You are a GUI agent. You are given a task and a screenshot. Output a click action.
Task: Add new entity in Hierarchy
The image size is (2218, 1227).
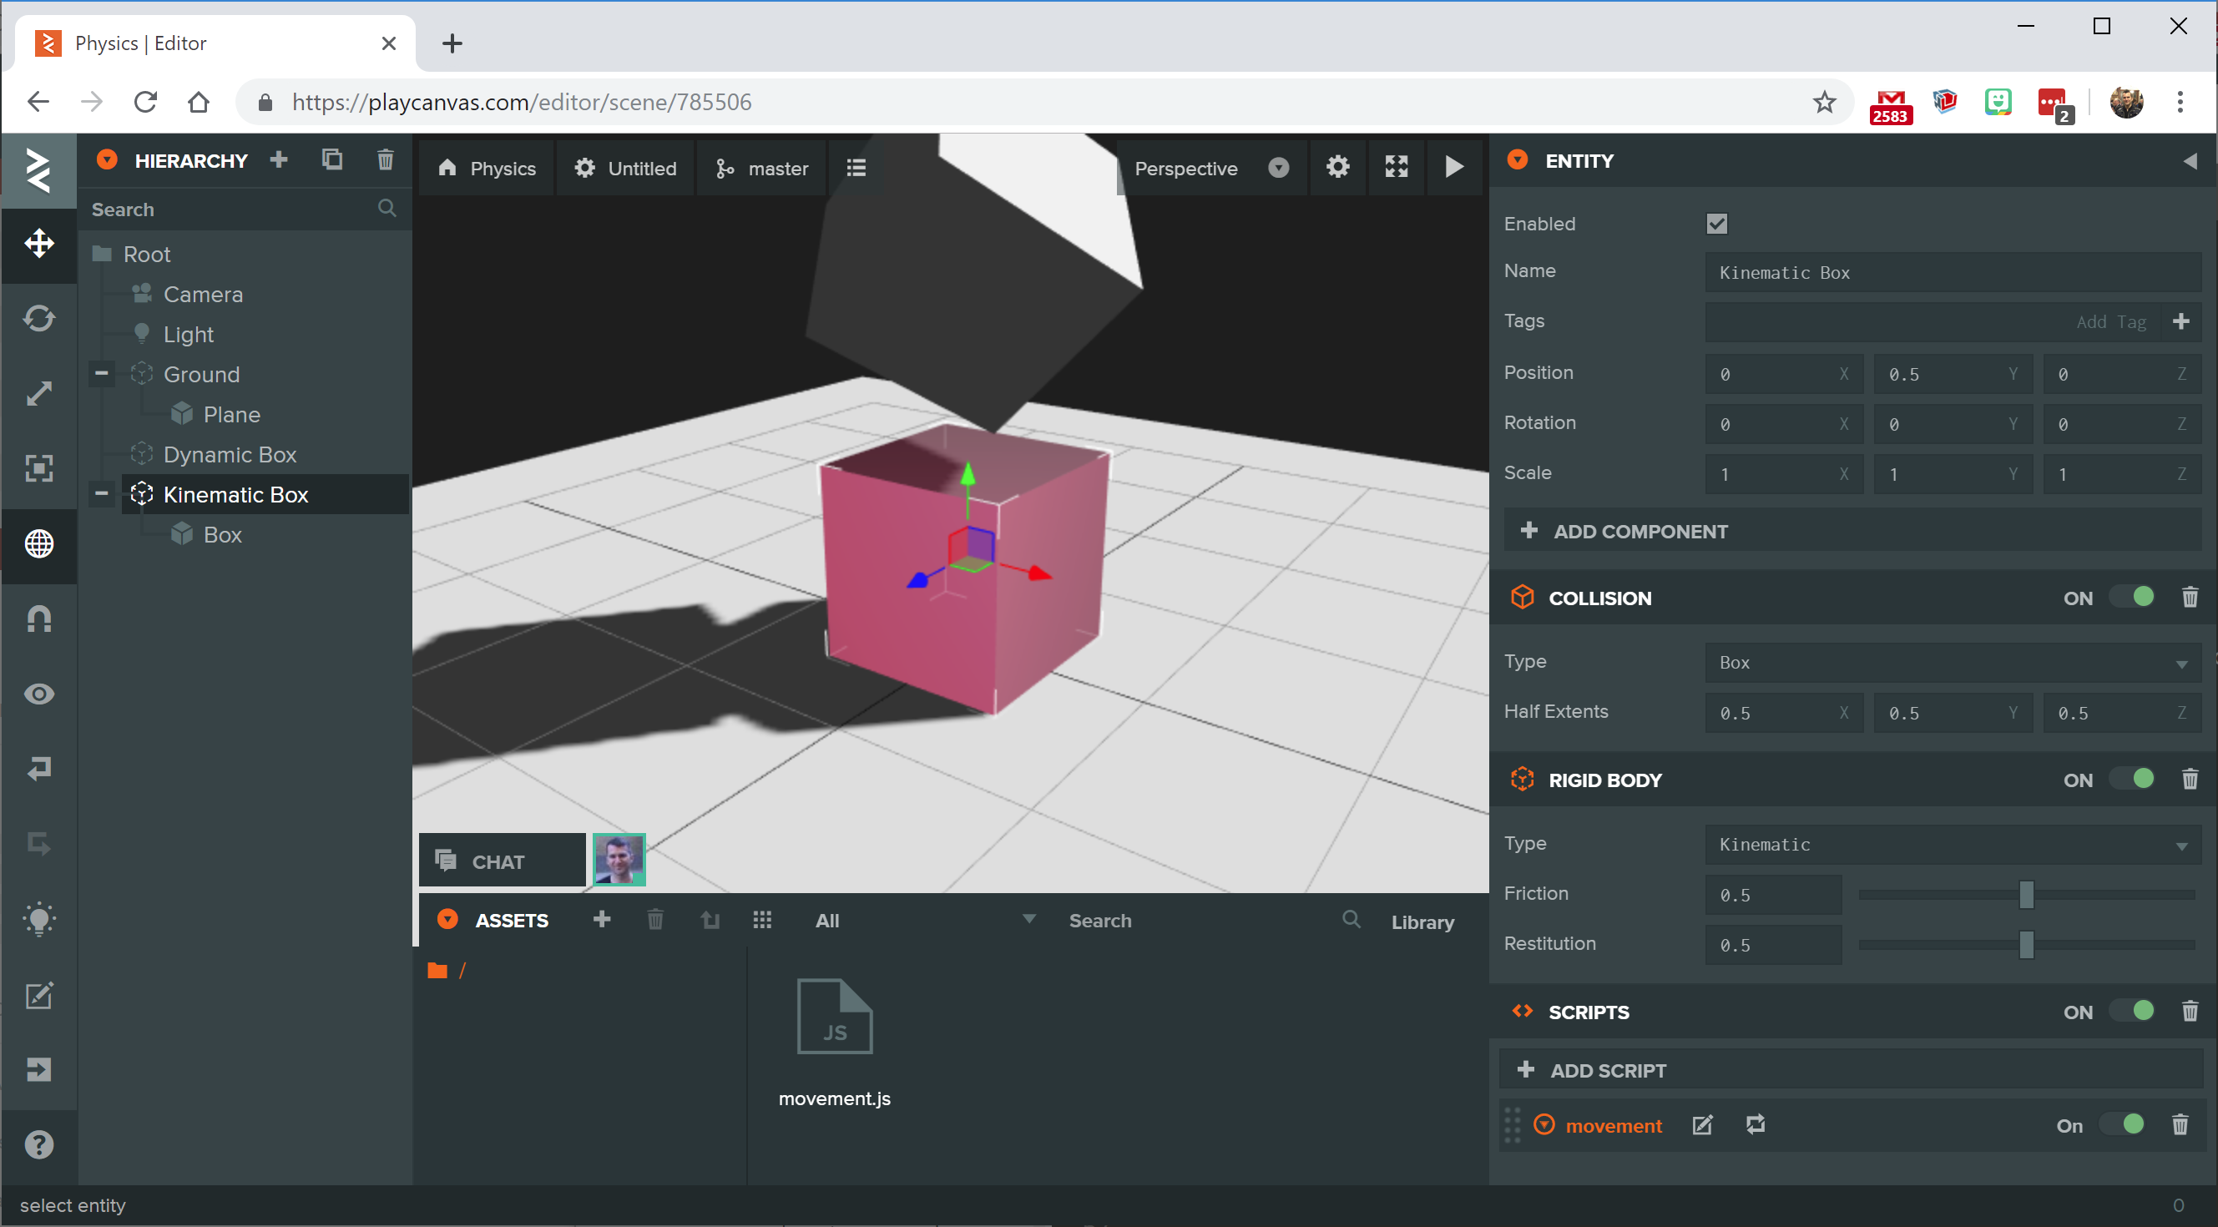tap(278, 159)
